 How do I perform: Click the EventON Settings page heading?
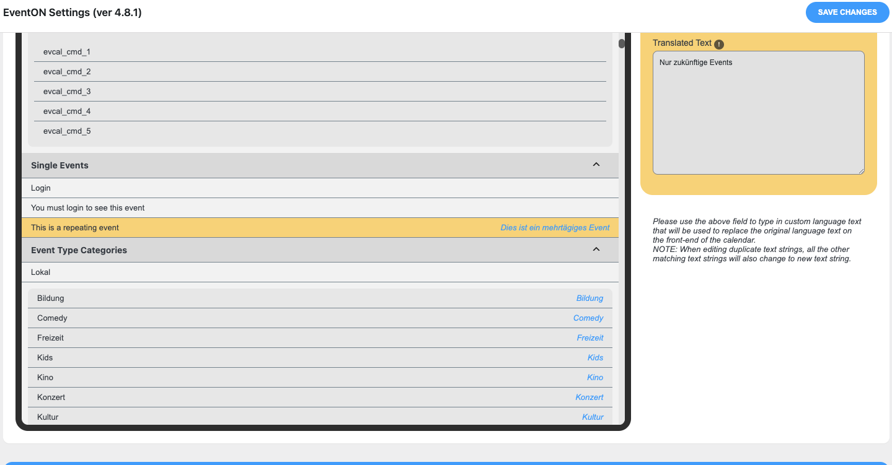73,12
